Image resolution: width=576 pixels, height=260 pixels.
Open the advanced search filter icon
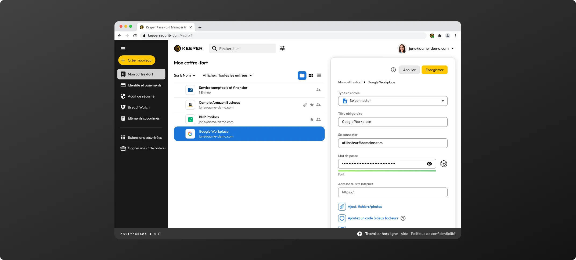point(282,48)
